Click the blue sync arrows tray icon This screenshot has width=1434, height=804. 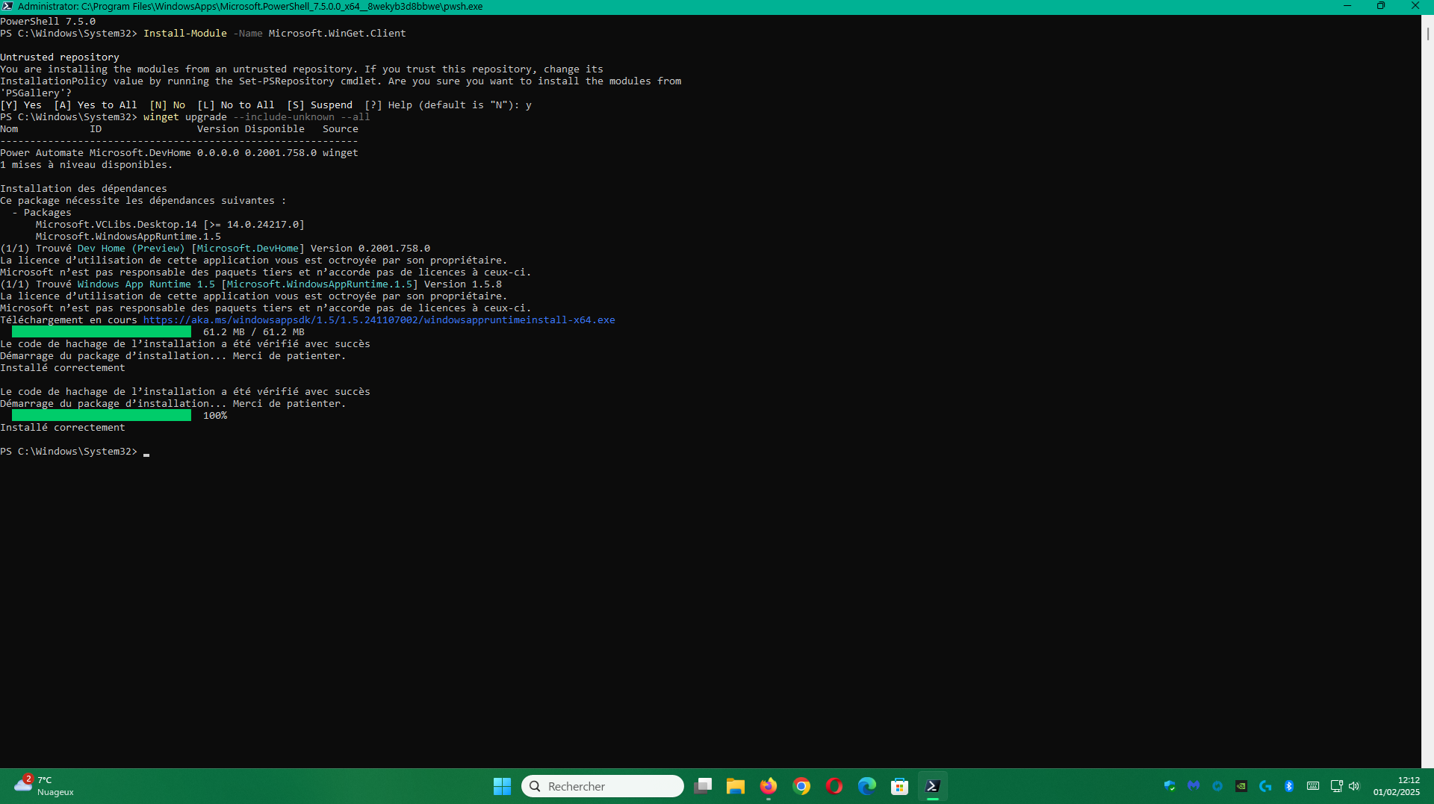tap(1217, 786)
